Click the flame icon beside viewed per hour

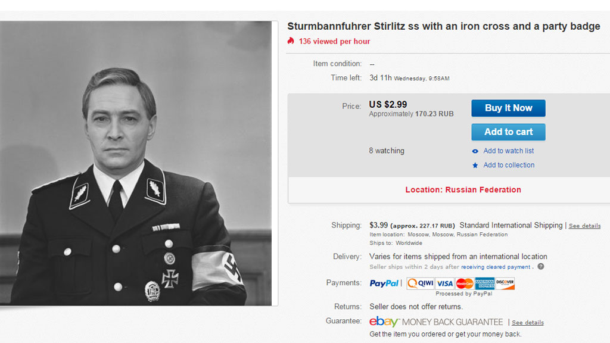point(291,41)
